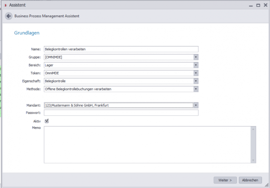This screenshot has height=188, width=270.
Task: Uncheck the Aktiv checkbox
Action: click(47, 121)
